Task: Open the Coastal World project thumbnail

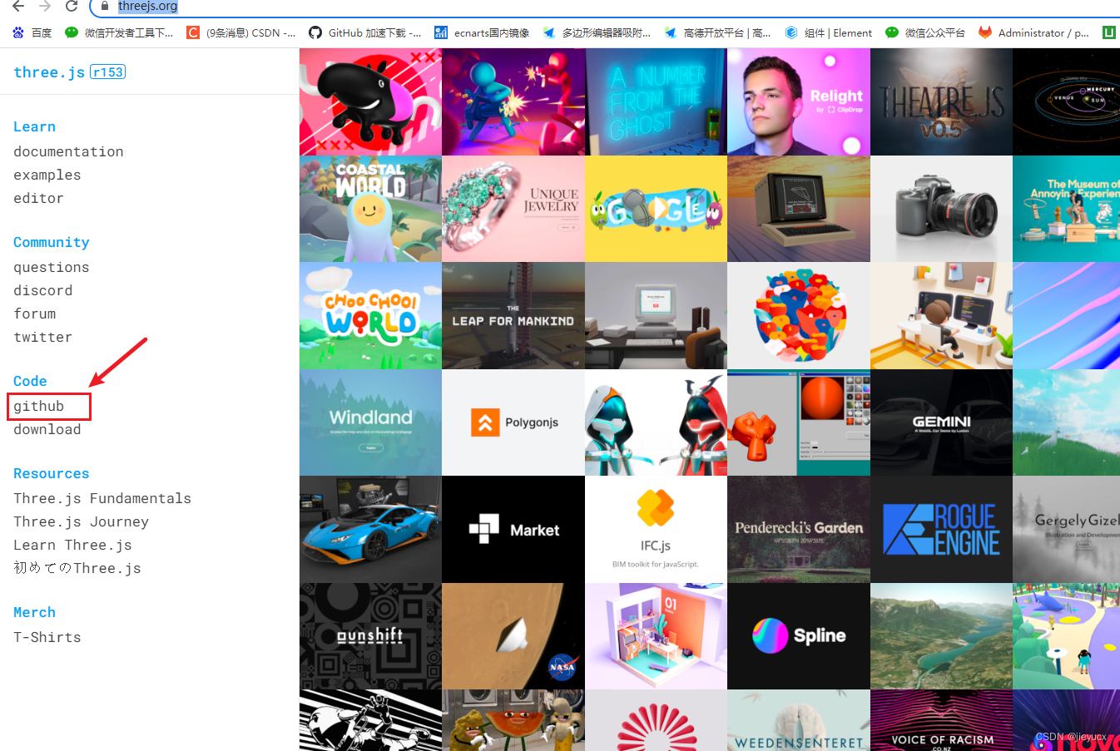Action: pos(370,209)
